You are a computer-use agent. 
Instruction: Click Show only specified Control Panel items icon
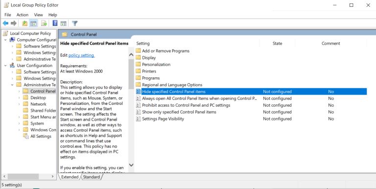pyautogui.click(x=139, y=112)
